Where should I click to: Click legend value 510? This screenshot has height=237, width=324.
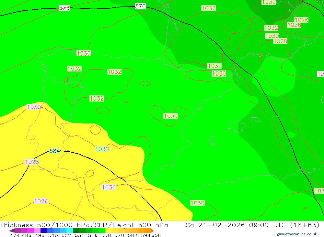click(53, 235)
